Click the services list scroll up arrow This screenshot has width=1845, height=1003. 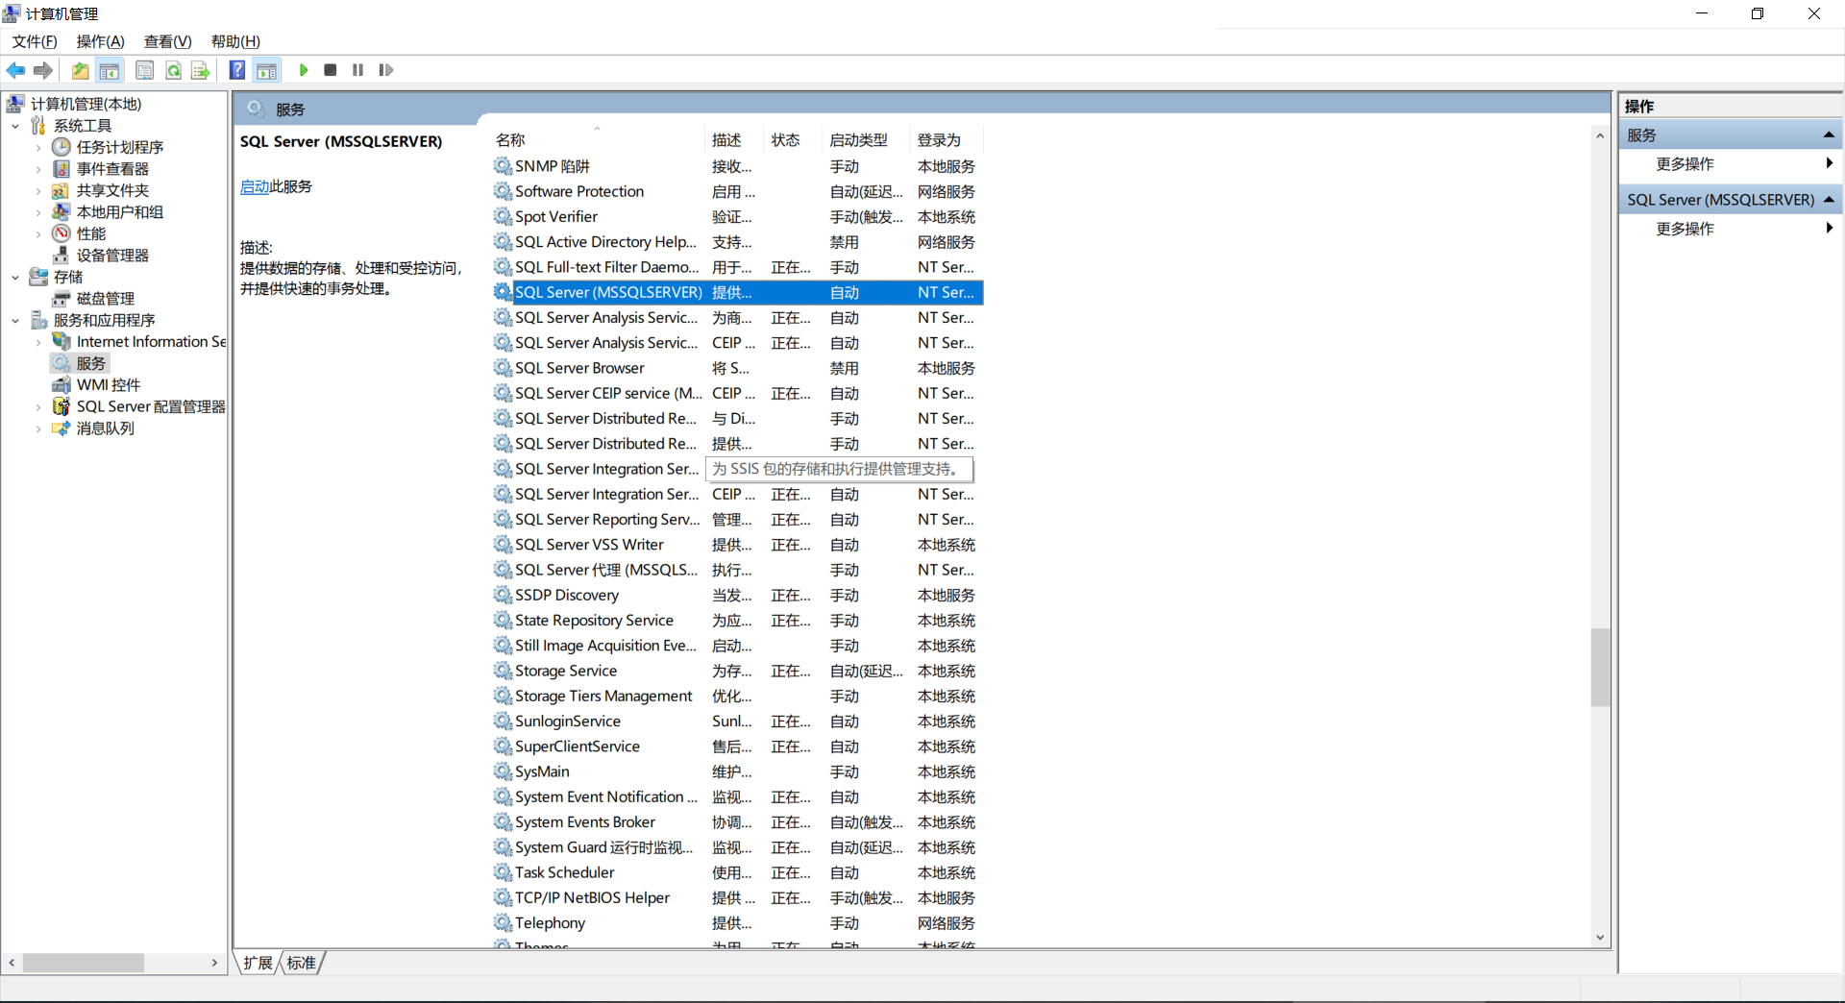click(1600, 136)
